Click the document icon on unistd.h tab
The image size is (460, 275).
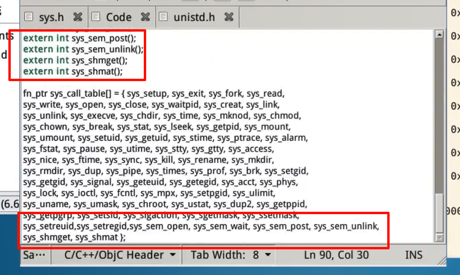[163, 17]
